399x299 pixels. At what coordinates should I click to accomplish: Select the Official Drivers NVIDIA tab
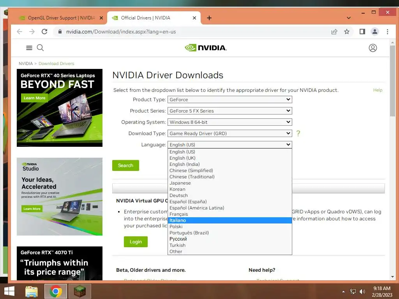(154, 18)
